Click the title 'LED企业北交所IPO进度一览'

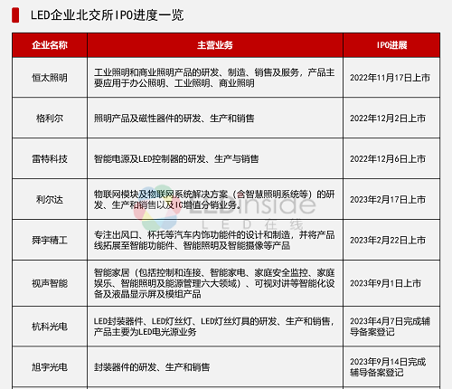click(x=107, y=15)
